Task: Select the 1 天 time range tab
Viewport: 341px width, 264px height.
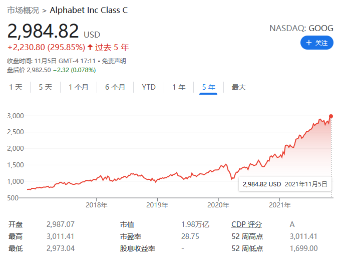Action: click(x=16, y=87)
